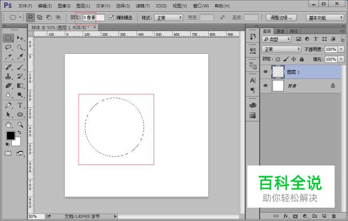This screenshot has width=348, height=221.
Task: Create a new layer
Action: [324, 216]
